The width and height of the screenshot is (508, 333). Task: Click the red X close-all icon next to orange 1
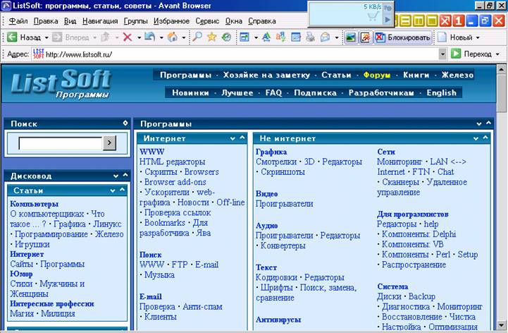point(445,21)
